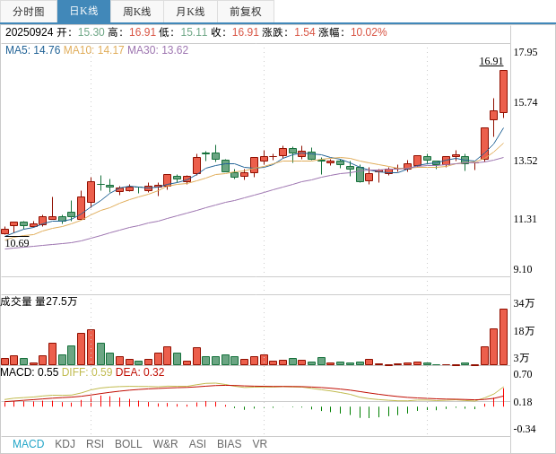
Task: Select the 日K线 tab
Action: (83, 12)
